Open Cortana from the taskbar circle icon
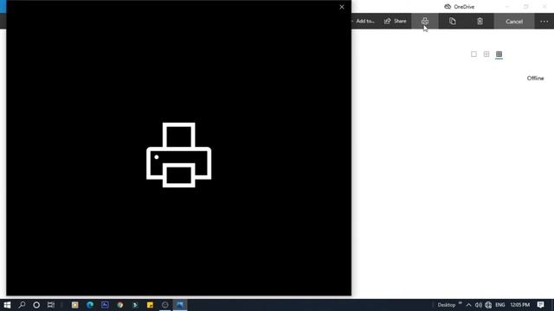554x311 pixels. tap(36, 305)
